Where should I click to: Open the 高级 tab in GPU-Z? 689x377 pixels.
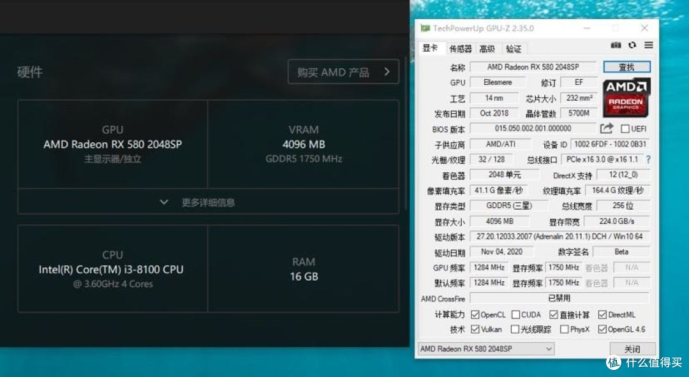pos(487,48)
